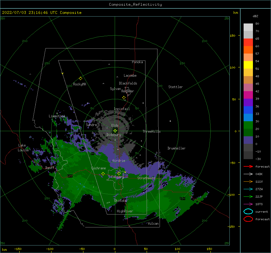Click the red forecast ellipse icon

pos(248,219)
